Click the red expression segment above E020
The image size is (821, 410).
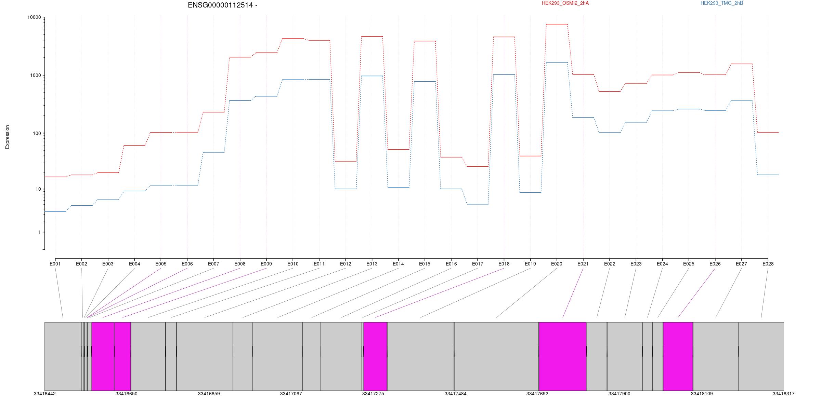[557, 24]
